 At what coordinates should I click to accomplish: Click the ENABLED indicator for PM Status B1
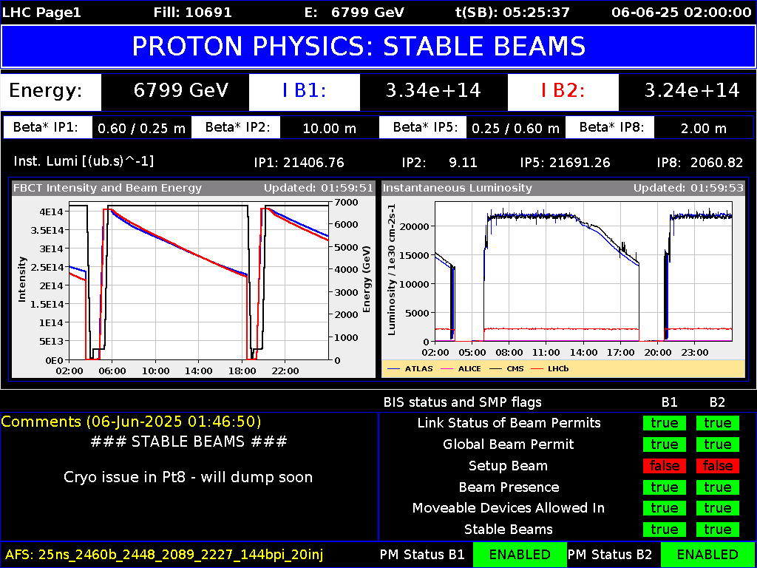click(x=520, y=554)
